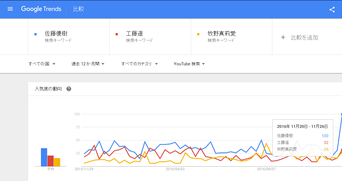Open the YouTube 検索 search type dropdown
Viewport: 342px width, 181px height.
point(189,64)
